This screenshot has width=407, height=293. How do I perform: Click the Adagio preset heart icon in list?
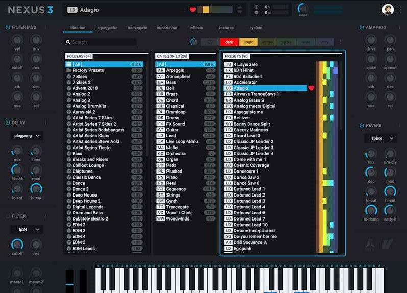point(312,88)
